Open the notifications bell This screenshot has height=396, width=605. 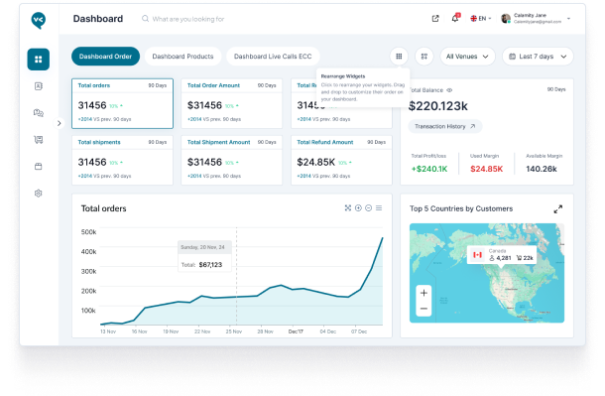pyautogui.click(x=455, y=18)
